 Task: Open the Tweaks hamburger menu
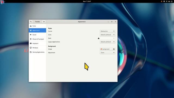pyautogui.click(x=44, y=22)
